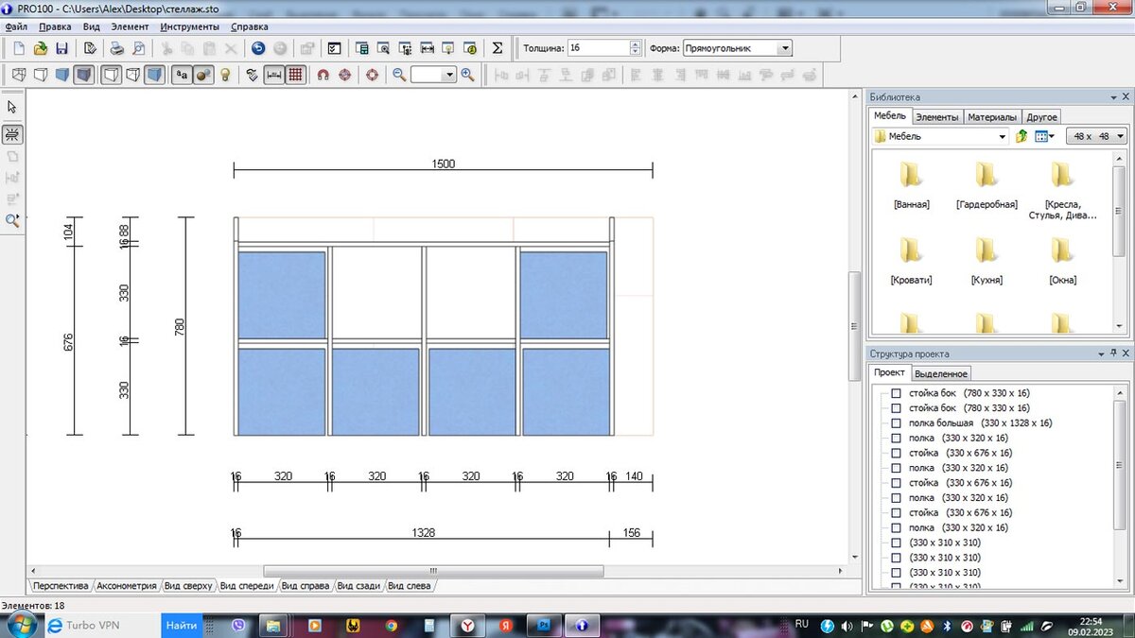1135x638 pixels.
Task: Open the Windows Start button
Action: (x=21, y=625)
